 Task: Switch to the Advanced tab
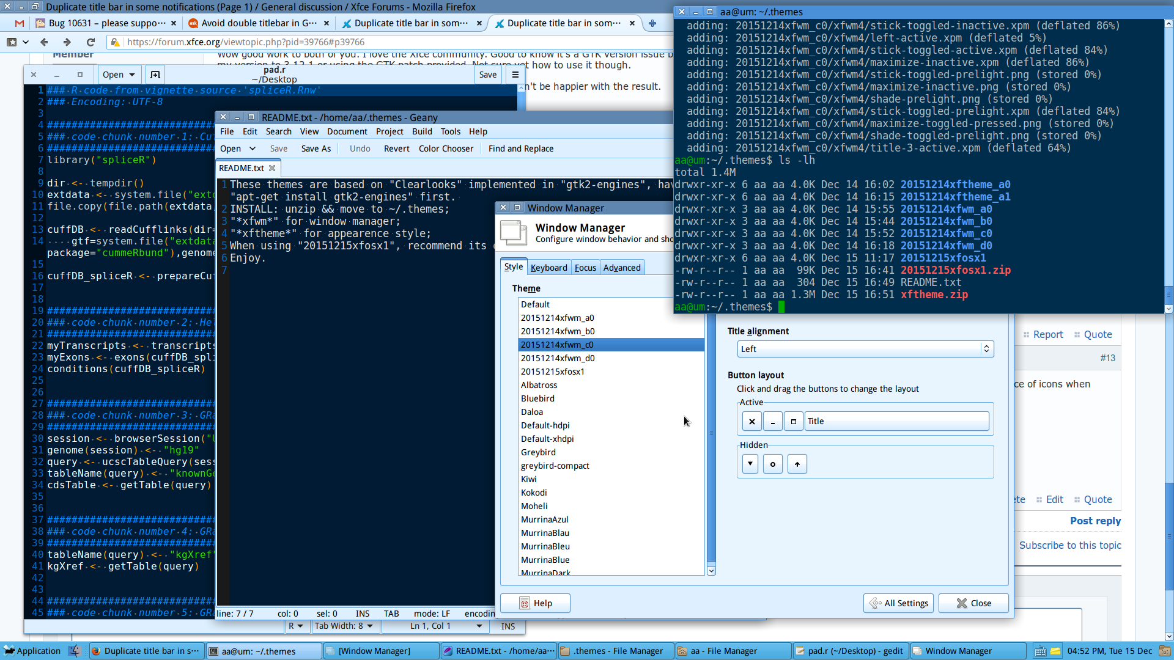coord(622,268)
